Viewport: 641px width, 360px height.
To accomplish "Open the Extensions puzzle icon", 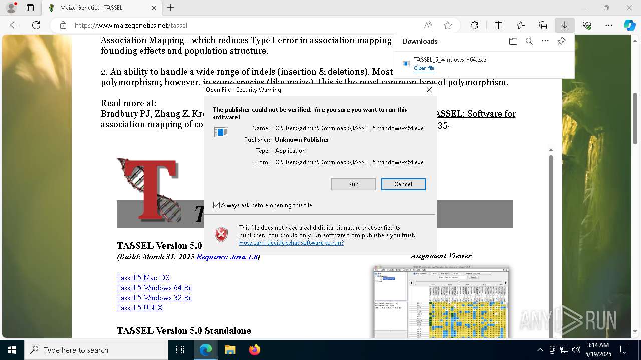I will (474, 25).
